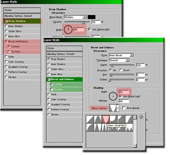Open Blending Options: Default in front window

[65, 54]
